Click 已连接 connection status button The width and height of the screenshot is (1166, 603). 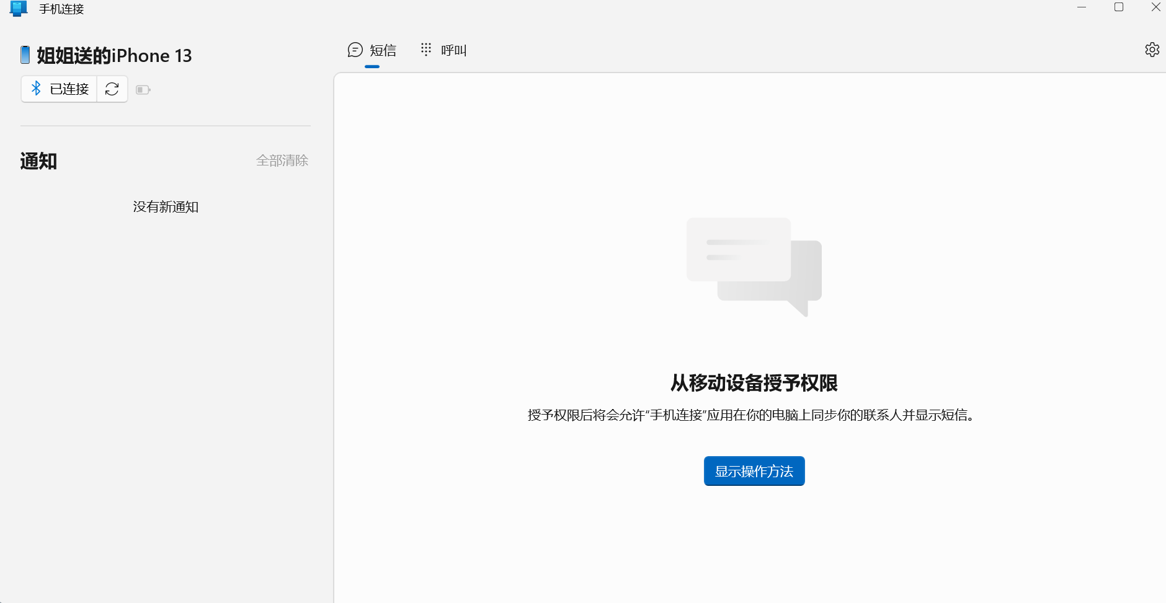[x=68, y=89]
